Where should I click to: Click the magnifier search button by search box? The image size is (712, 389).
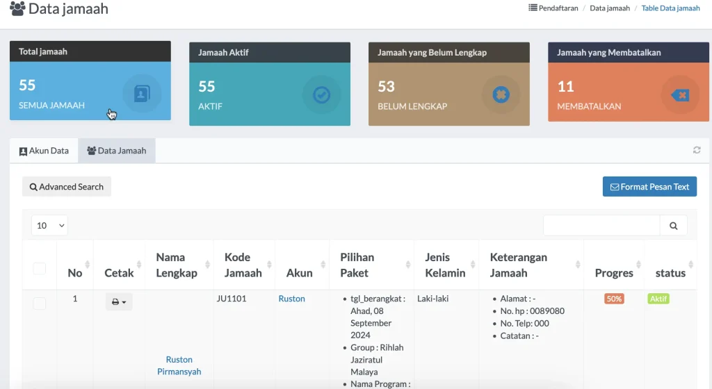673,226
